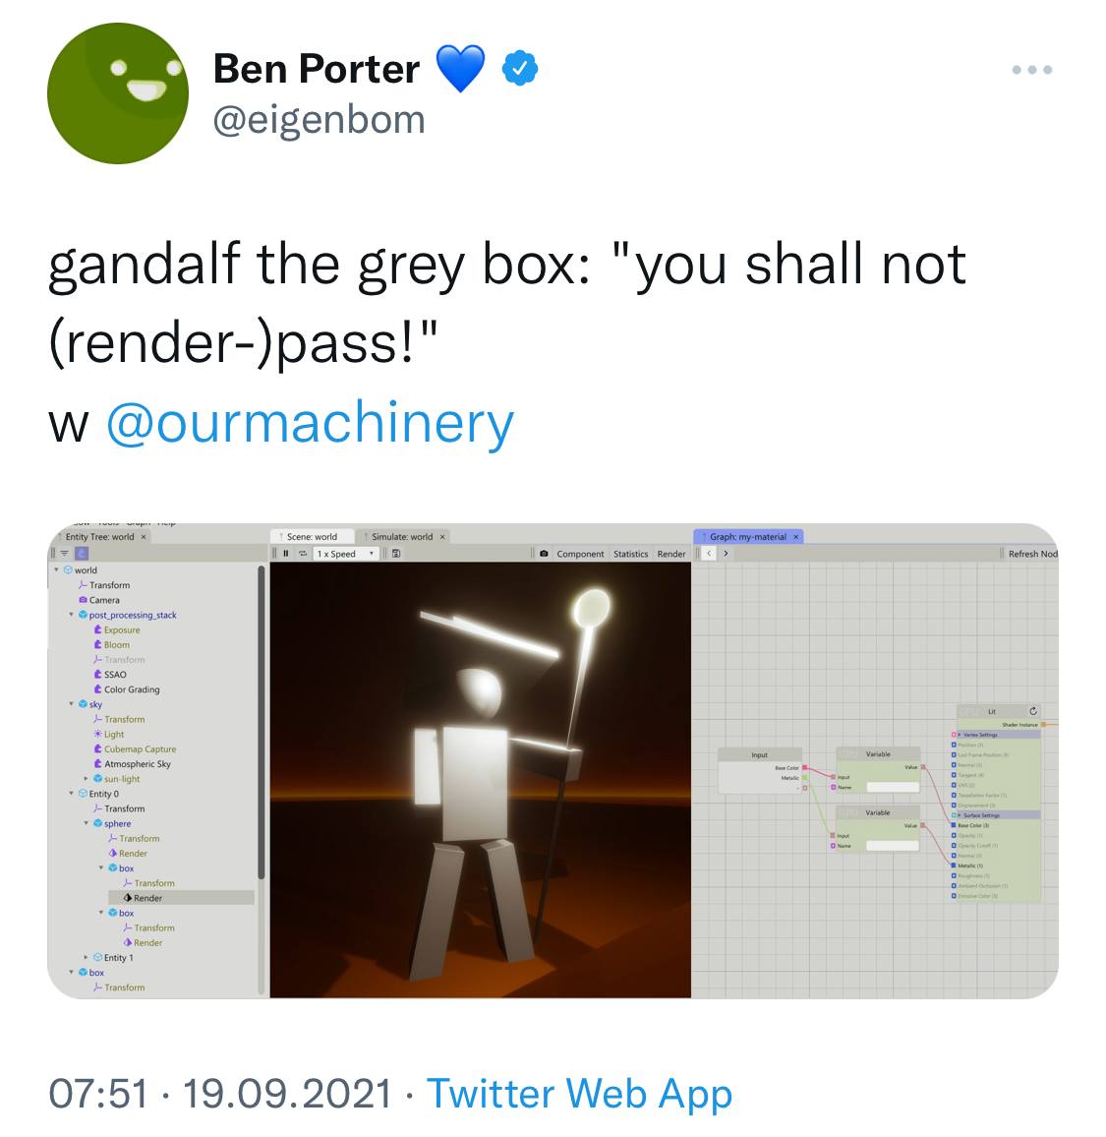The height and width of the screenshot is (1137, 1106).
Task: Toggle the purple component button in Entity Tree
Action: (82, 554)
